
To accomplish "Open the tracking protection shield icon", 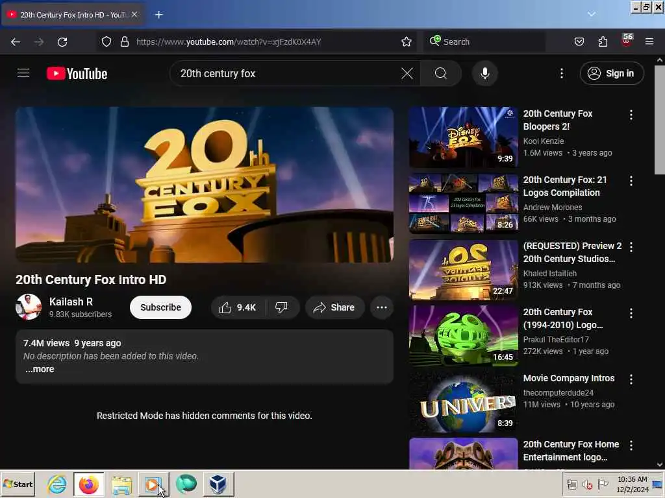I will (x=107, y=41).
